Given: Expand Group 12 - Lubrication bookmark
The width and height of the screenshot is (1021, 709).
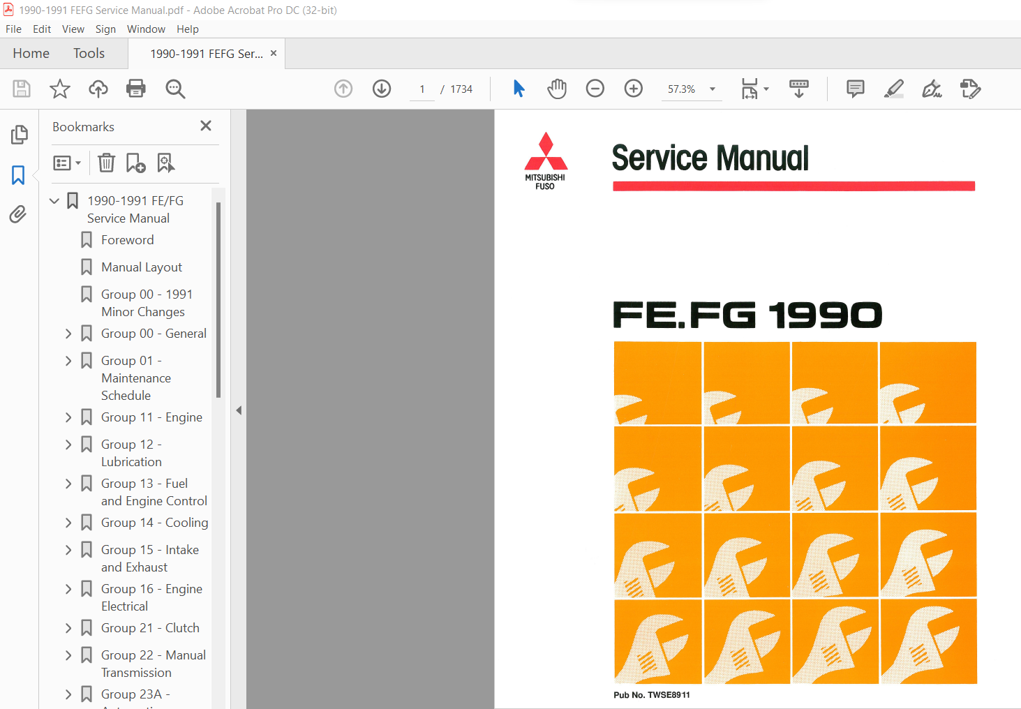Looking at the screenshot, I should click(x=68, y=445).
